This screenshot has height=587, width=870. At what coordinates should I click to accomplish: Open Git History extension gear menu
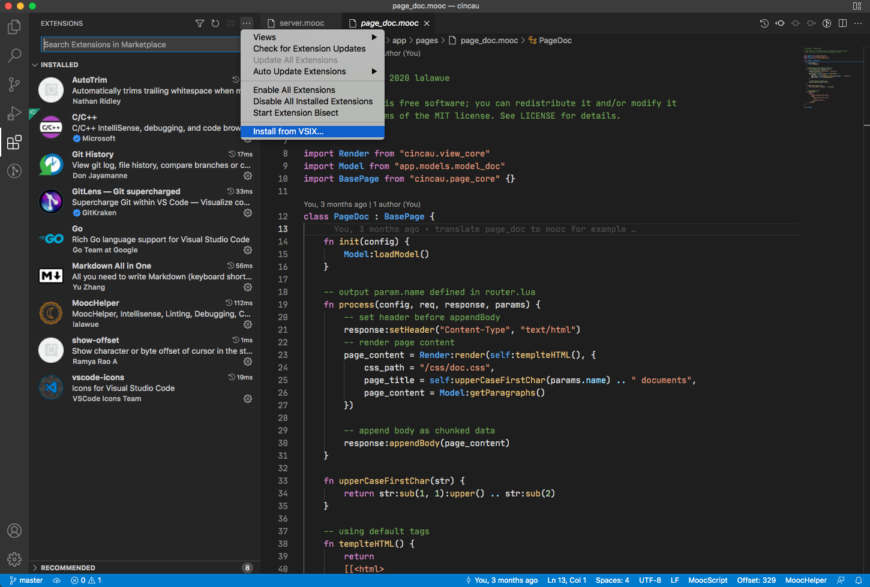[248, 176]
